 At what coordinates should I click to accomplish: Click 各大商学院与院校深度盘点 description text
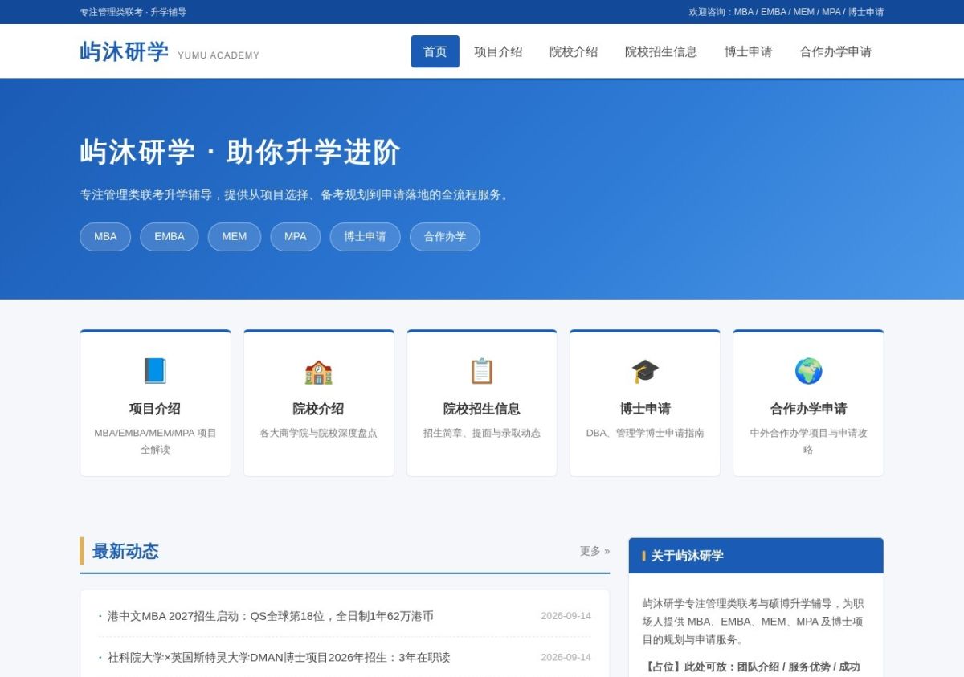coord(318,433)
